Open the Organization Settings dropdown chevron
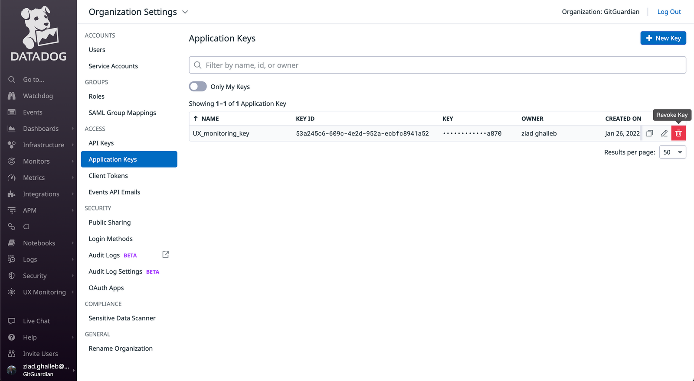The width and height of the screenshot is (694, 381). point(185,12)
